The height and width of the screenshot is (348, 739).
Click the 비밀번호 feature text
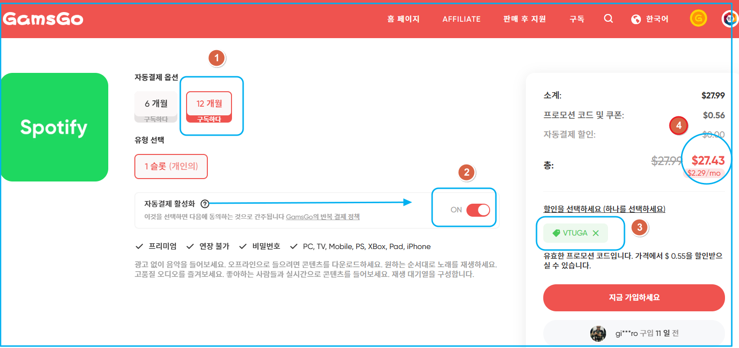266,246
